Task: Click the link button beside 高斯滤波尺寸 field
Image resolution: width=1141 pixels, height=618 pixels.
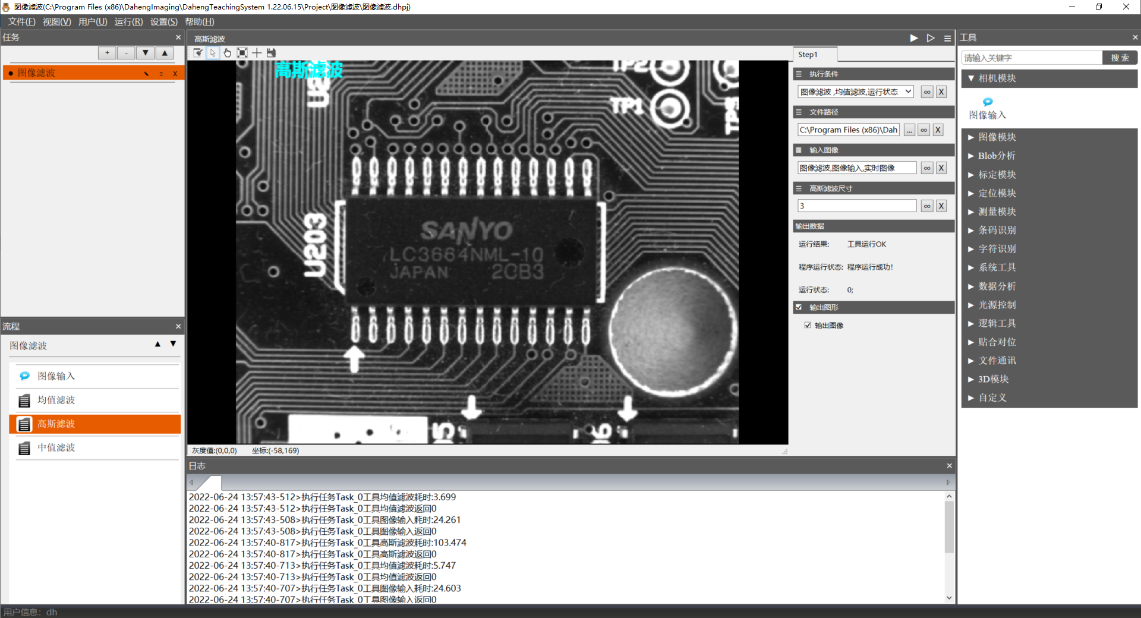Action: (927, 206)
